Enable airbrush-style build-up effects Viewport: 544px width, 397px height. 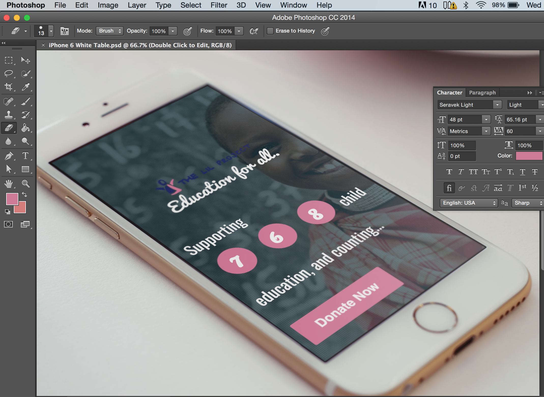click(x=254, y=31)
